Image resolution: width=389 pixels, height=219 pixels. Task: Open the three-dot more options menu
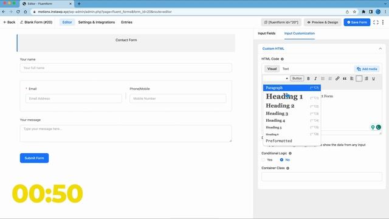click(383, 23)
